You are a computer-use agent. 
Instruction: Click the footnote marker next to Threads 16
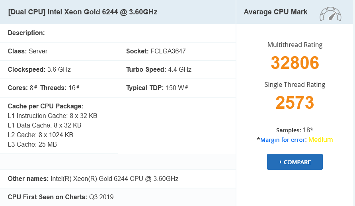(78, 87)
